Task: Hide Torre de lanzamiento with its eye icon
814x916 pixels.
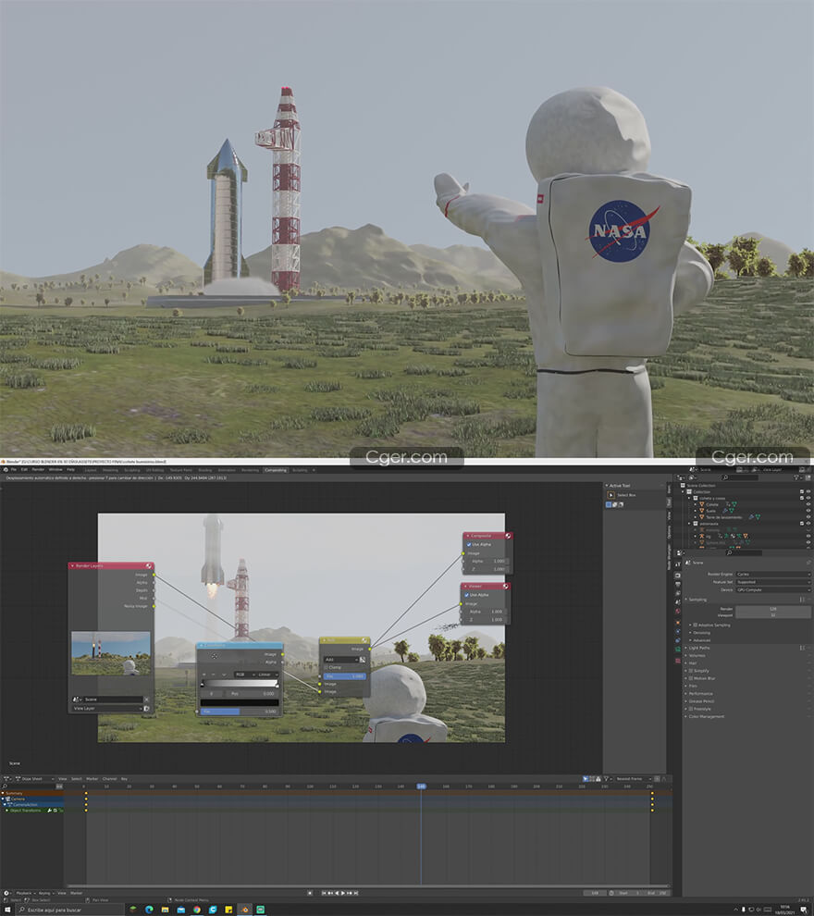Action: (x=808, y=517)
